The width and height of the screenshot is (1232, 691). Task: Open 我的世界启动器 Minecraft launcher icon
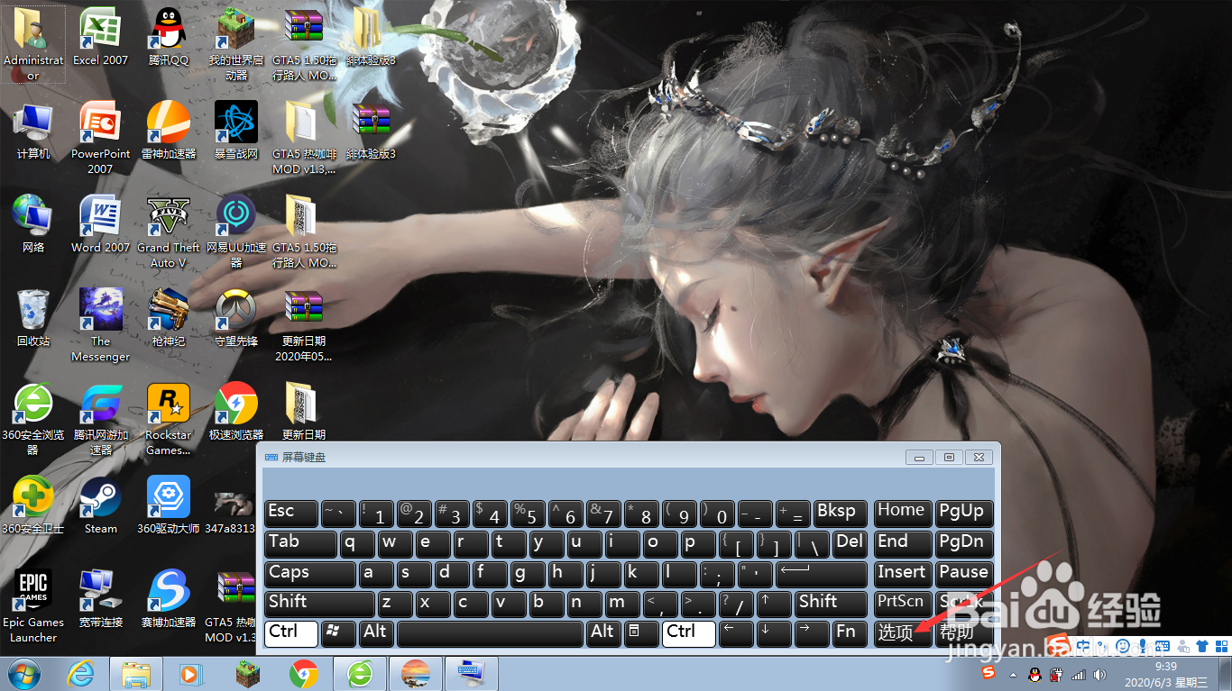click(x=236, y=43)
